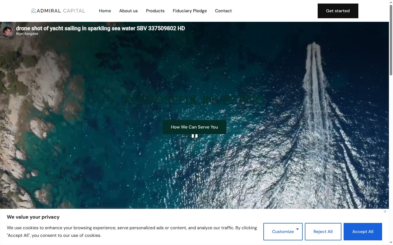Click the vertical page scrollbar thumb
The image size is (393, 245).
pos(391,40)
